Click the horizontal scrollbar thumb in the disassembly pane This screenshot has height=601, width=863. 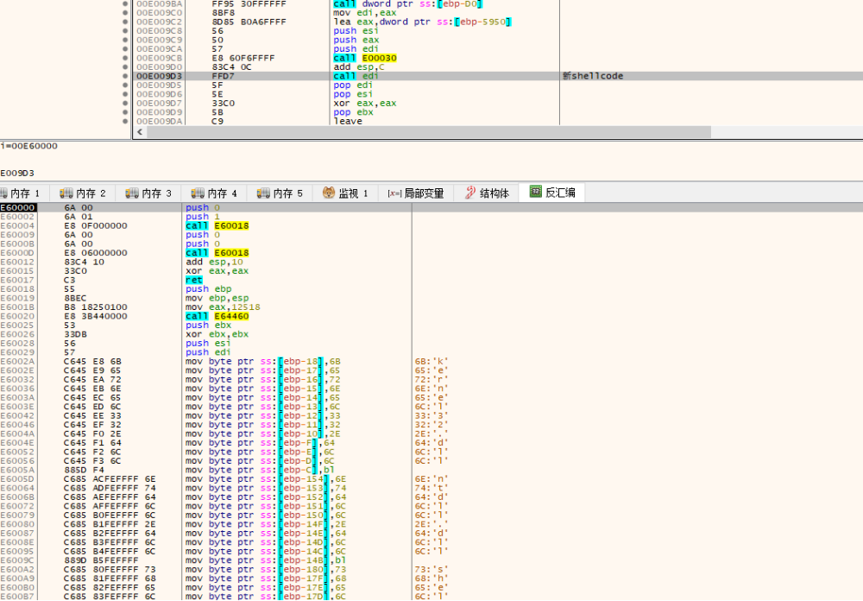pos(427,132)
